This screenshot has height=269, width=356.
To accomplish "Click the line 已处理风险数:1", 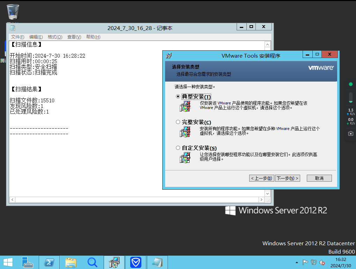I will 29,111.
